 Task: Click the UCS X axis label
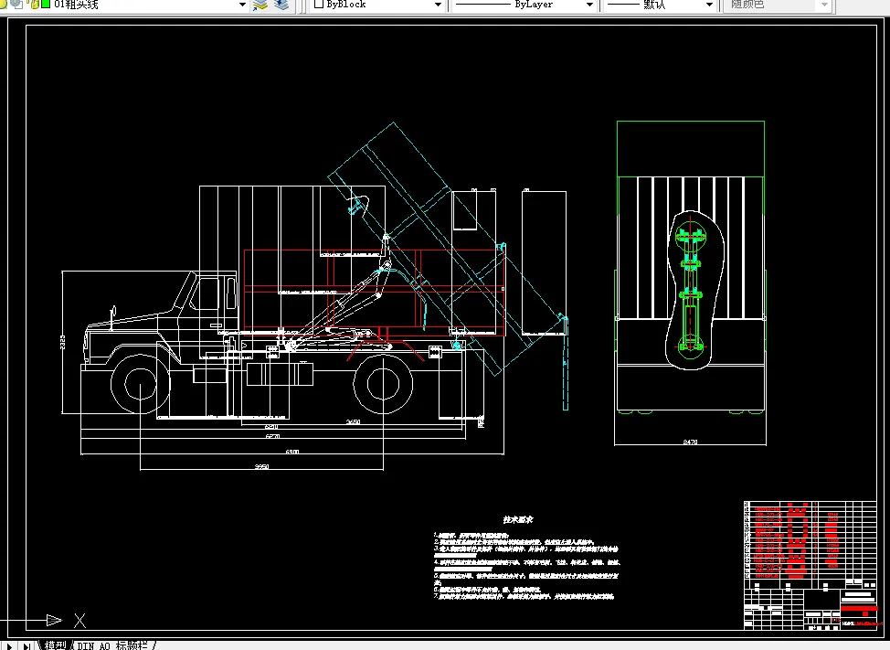80,621
